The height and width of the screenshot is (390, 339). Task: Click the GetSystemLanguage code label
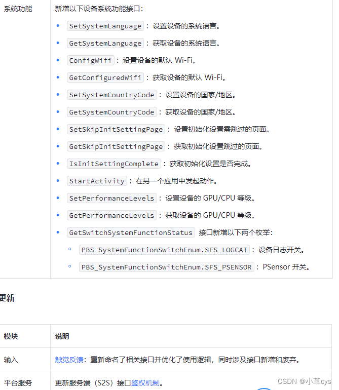pos(105,43)
